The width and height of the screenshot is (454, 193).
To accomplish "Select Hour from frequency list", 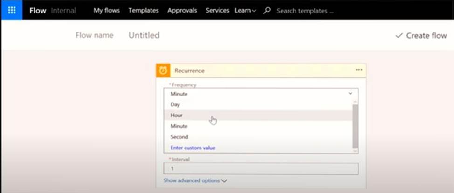I will coord(258,115).
